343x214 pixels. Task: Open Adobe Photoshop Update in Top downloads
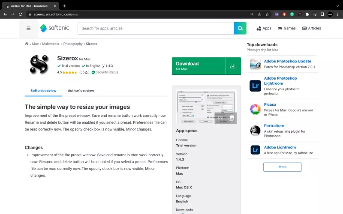click(287, 61)
